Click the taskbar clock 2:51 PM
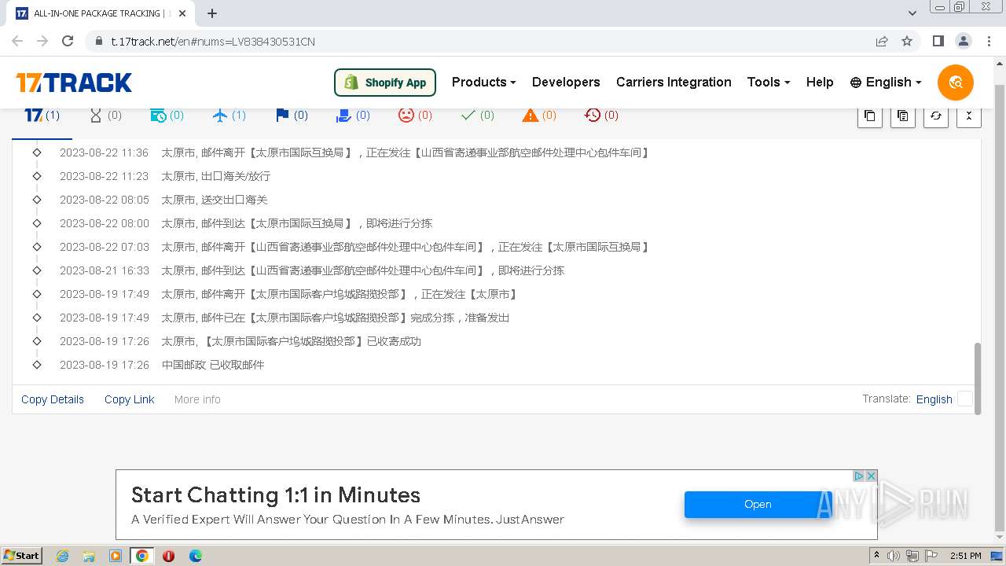 (x=966, y=556)
